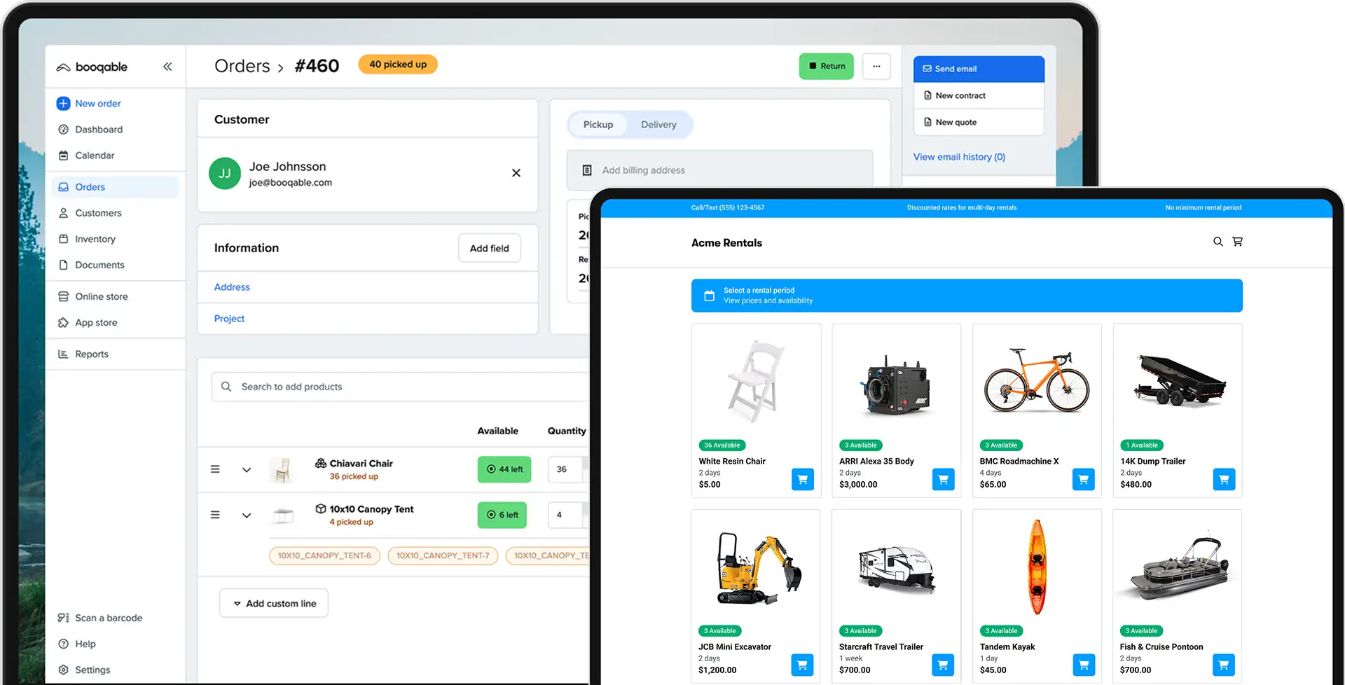Open Dashboard in the sidebar
The image size is (1345, 685).
coord(99,130)
